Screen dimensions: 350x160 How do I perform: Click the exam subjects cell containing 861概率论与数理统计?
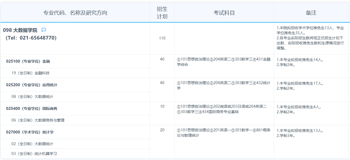224,133
